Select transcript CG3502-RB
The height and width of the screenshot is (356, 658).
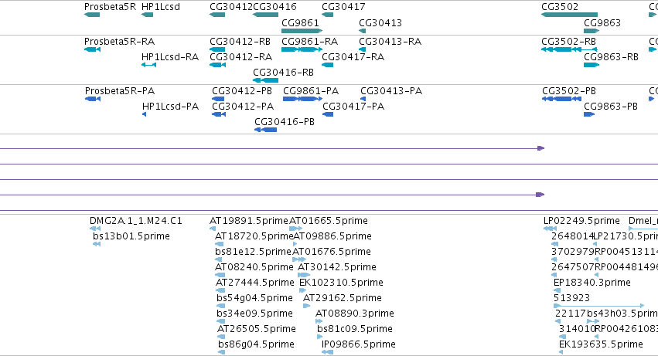click(x=568, y=42)
